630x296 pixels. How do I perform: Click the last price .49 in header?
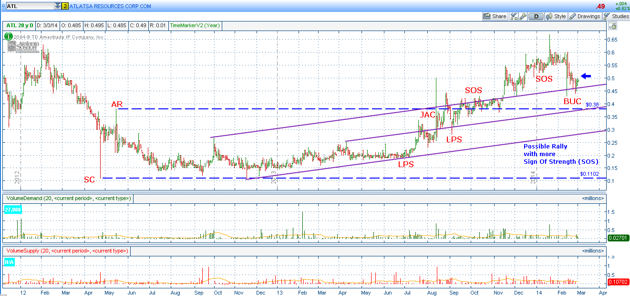click(x=600, y=6)
